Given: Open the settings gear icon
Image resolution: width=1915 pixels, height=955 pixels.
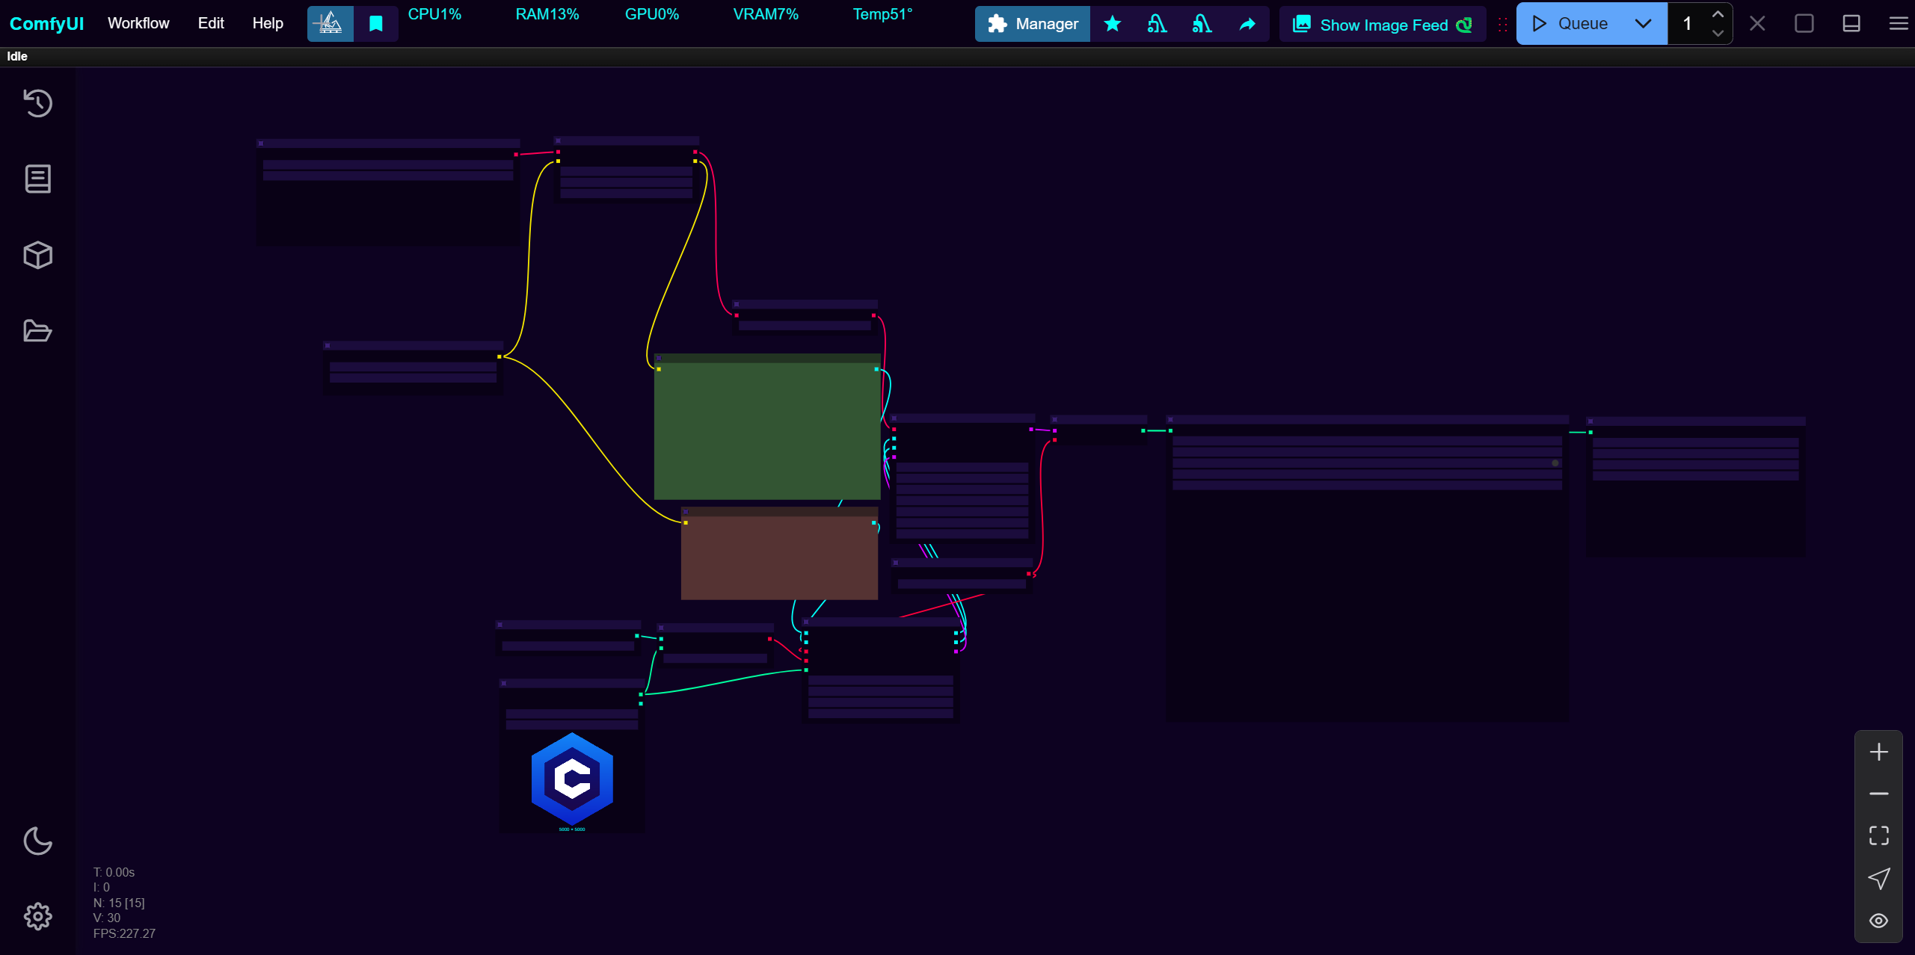Looking at the screenshot, I should tap(37, 916).
